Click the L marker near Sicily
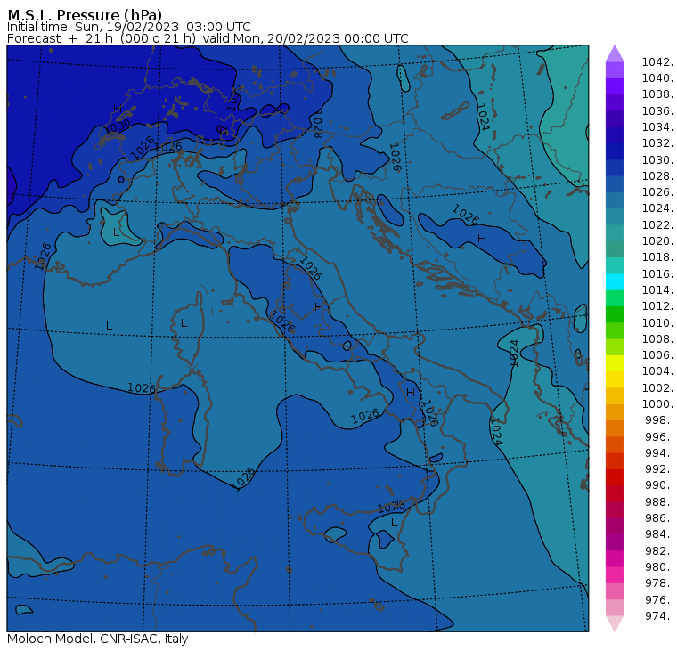This screenshot has width=677, height=651. coord(394,523)
